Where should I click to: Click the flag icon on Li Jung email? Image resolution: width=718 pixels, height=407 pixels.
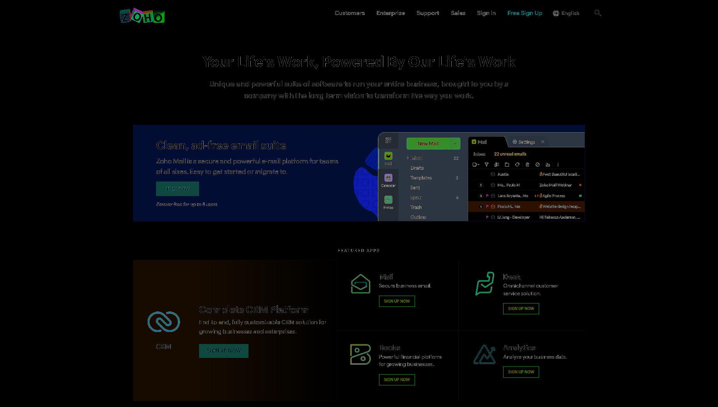487,218
